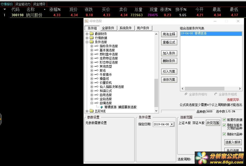This screenshot has height=166, width=246.
Task: Click the 最新财务 folder icon
Action: [91, 34]
